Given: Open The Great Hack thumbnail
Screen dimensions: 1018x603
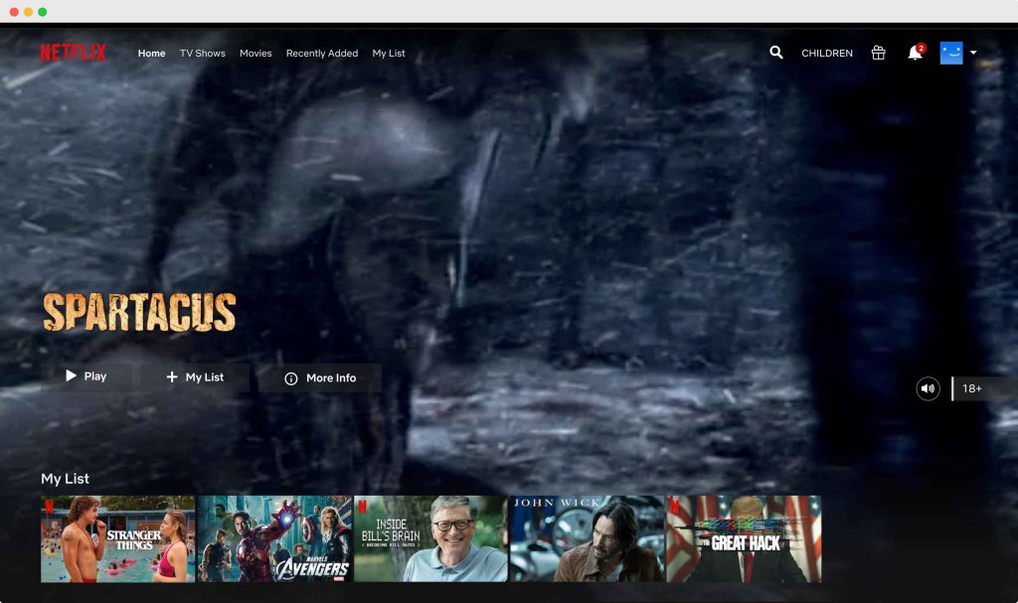Looking at the screenshot, I should click(x=744, y=538).
